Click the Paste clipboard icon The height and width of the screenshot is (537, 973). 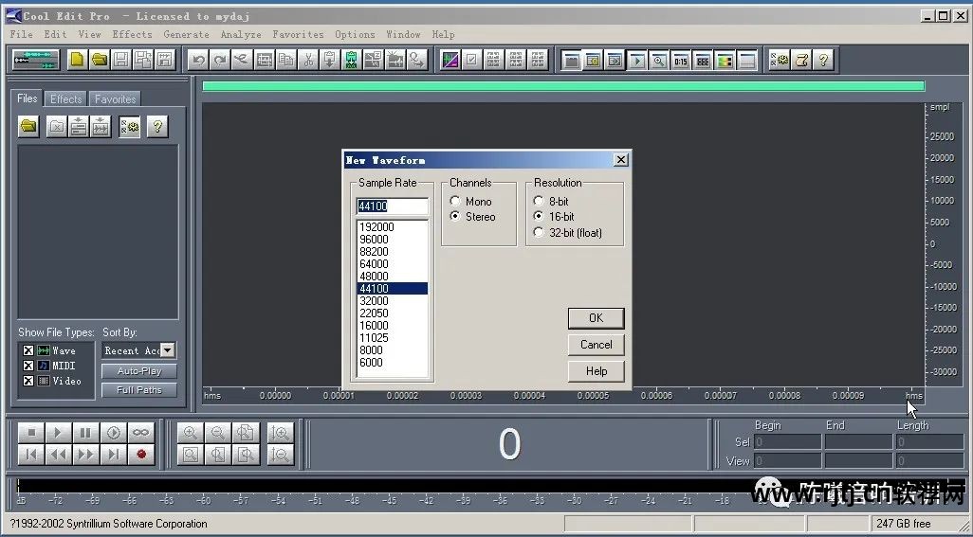point(329,60)
